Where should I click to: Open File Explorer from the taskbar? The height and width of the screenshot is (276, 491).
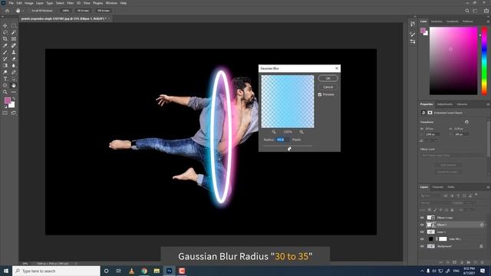coord(157,271)
